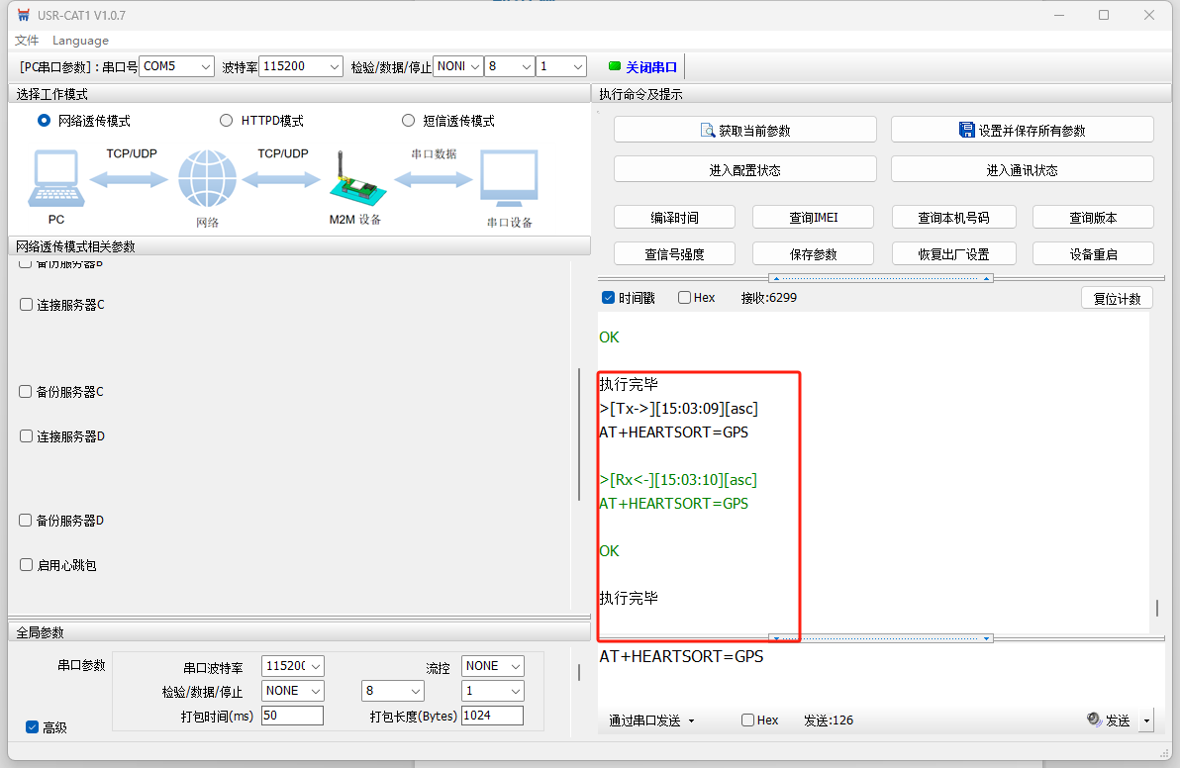Click 获取当前参数 button with document icon

tap(745, 130)
